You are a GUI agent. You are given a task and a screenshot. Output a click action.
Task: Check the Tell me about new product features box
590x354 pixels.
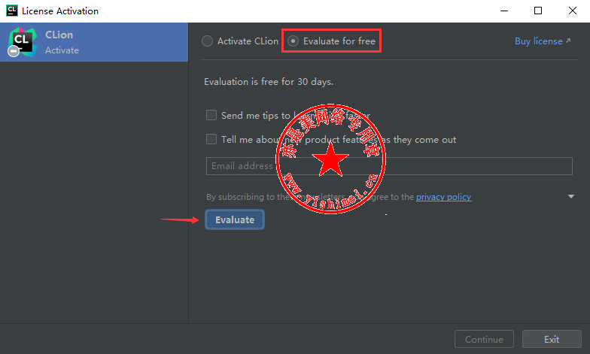click(x=211, y=139)
